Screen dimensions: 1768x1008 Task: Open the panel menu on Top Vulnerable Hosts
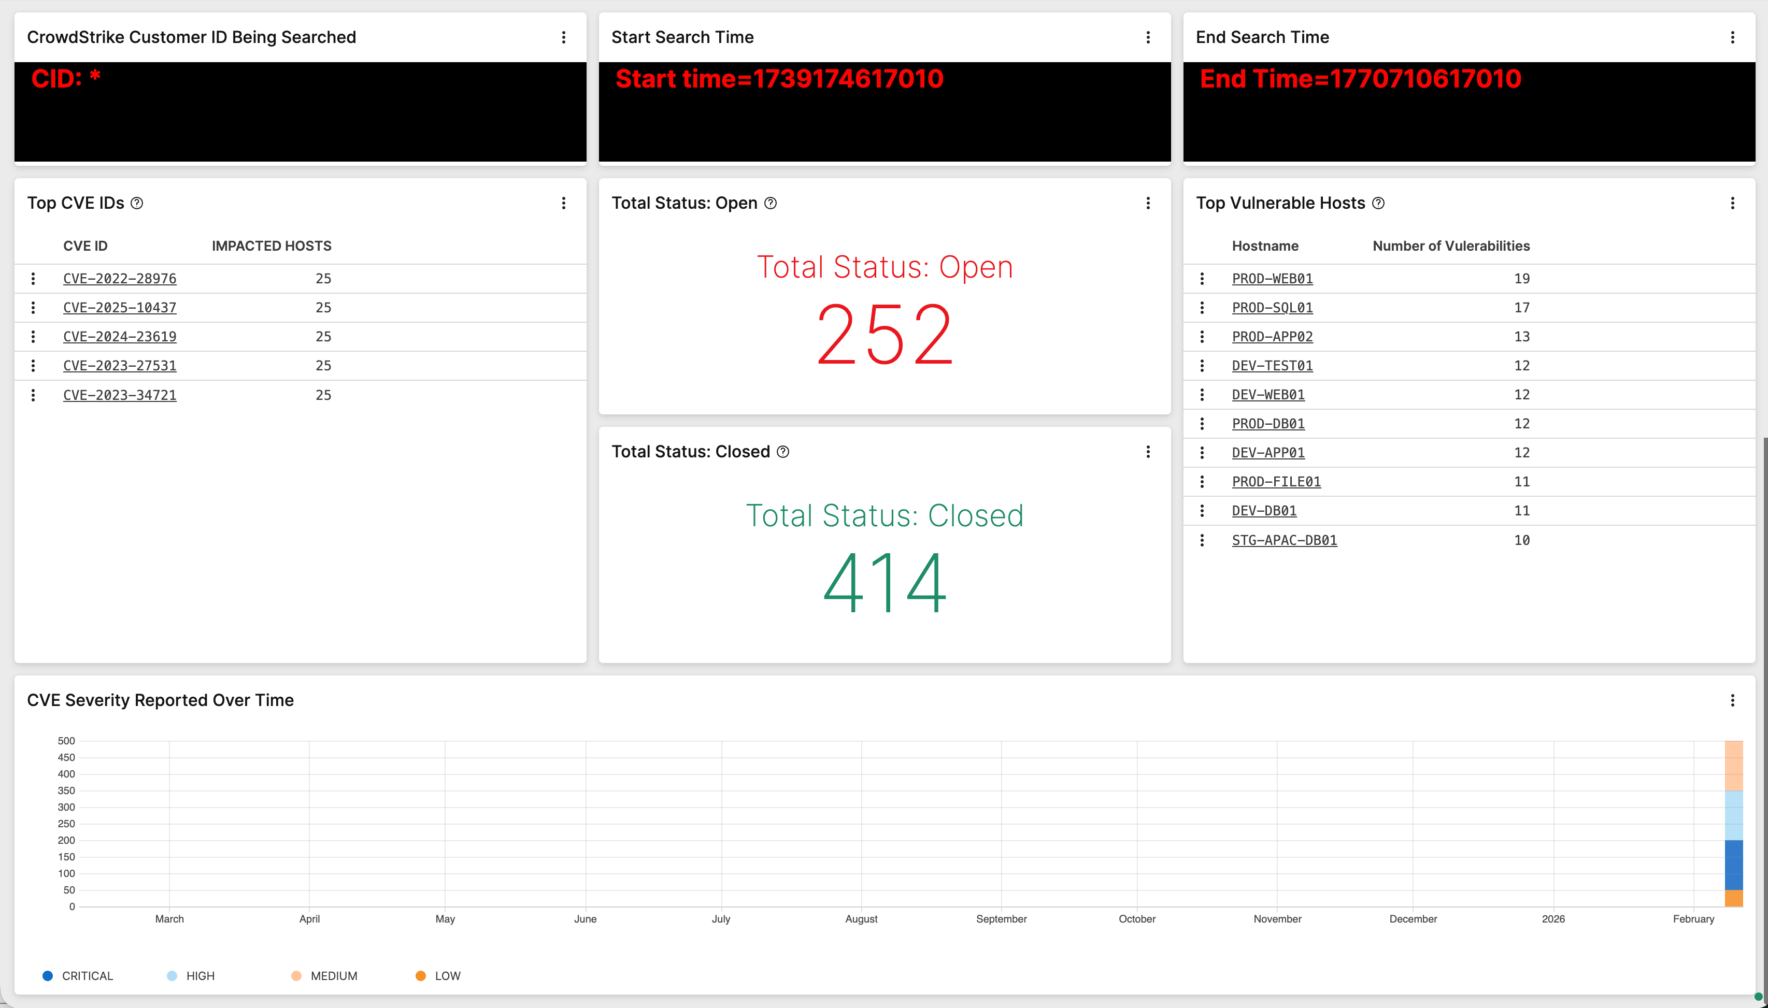click(x=1733, y=202)
